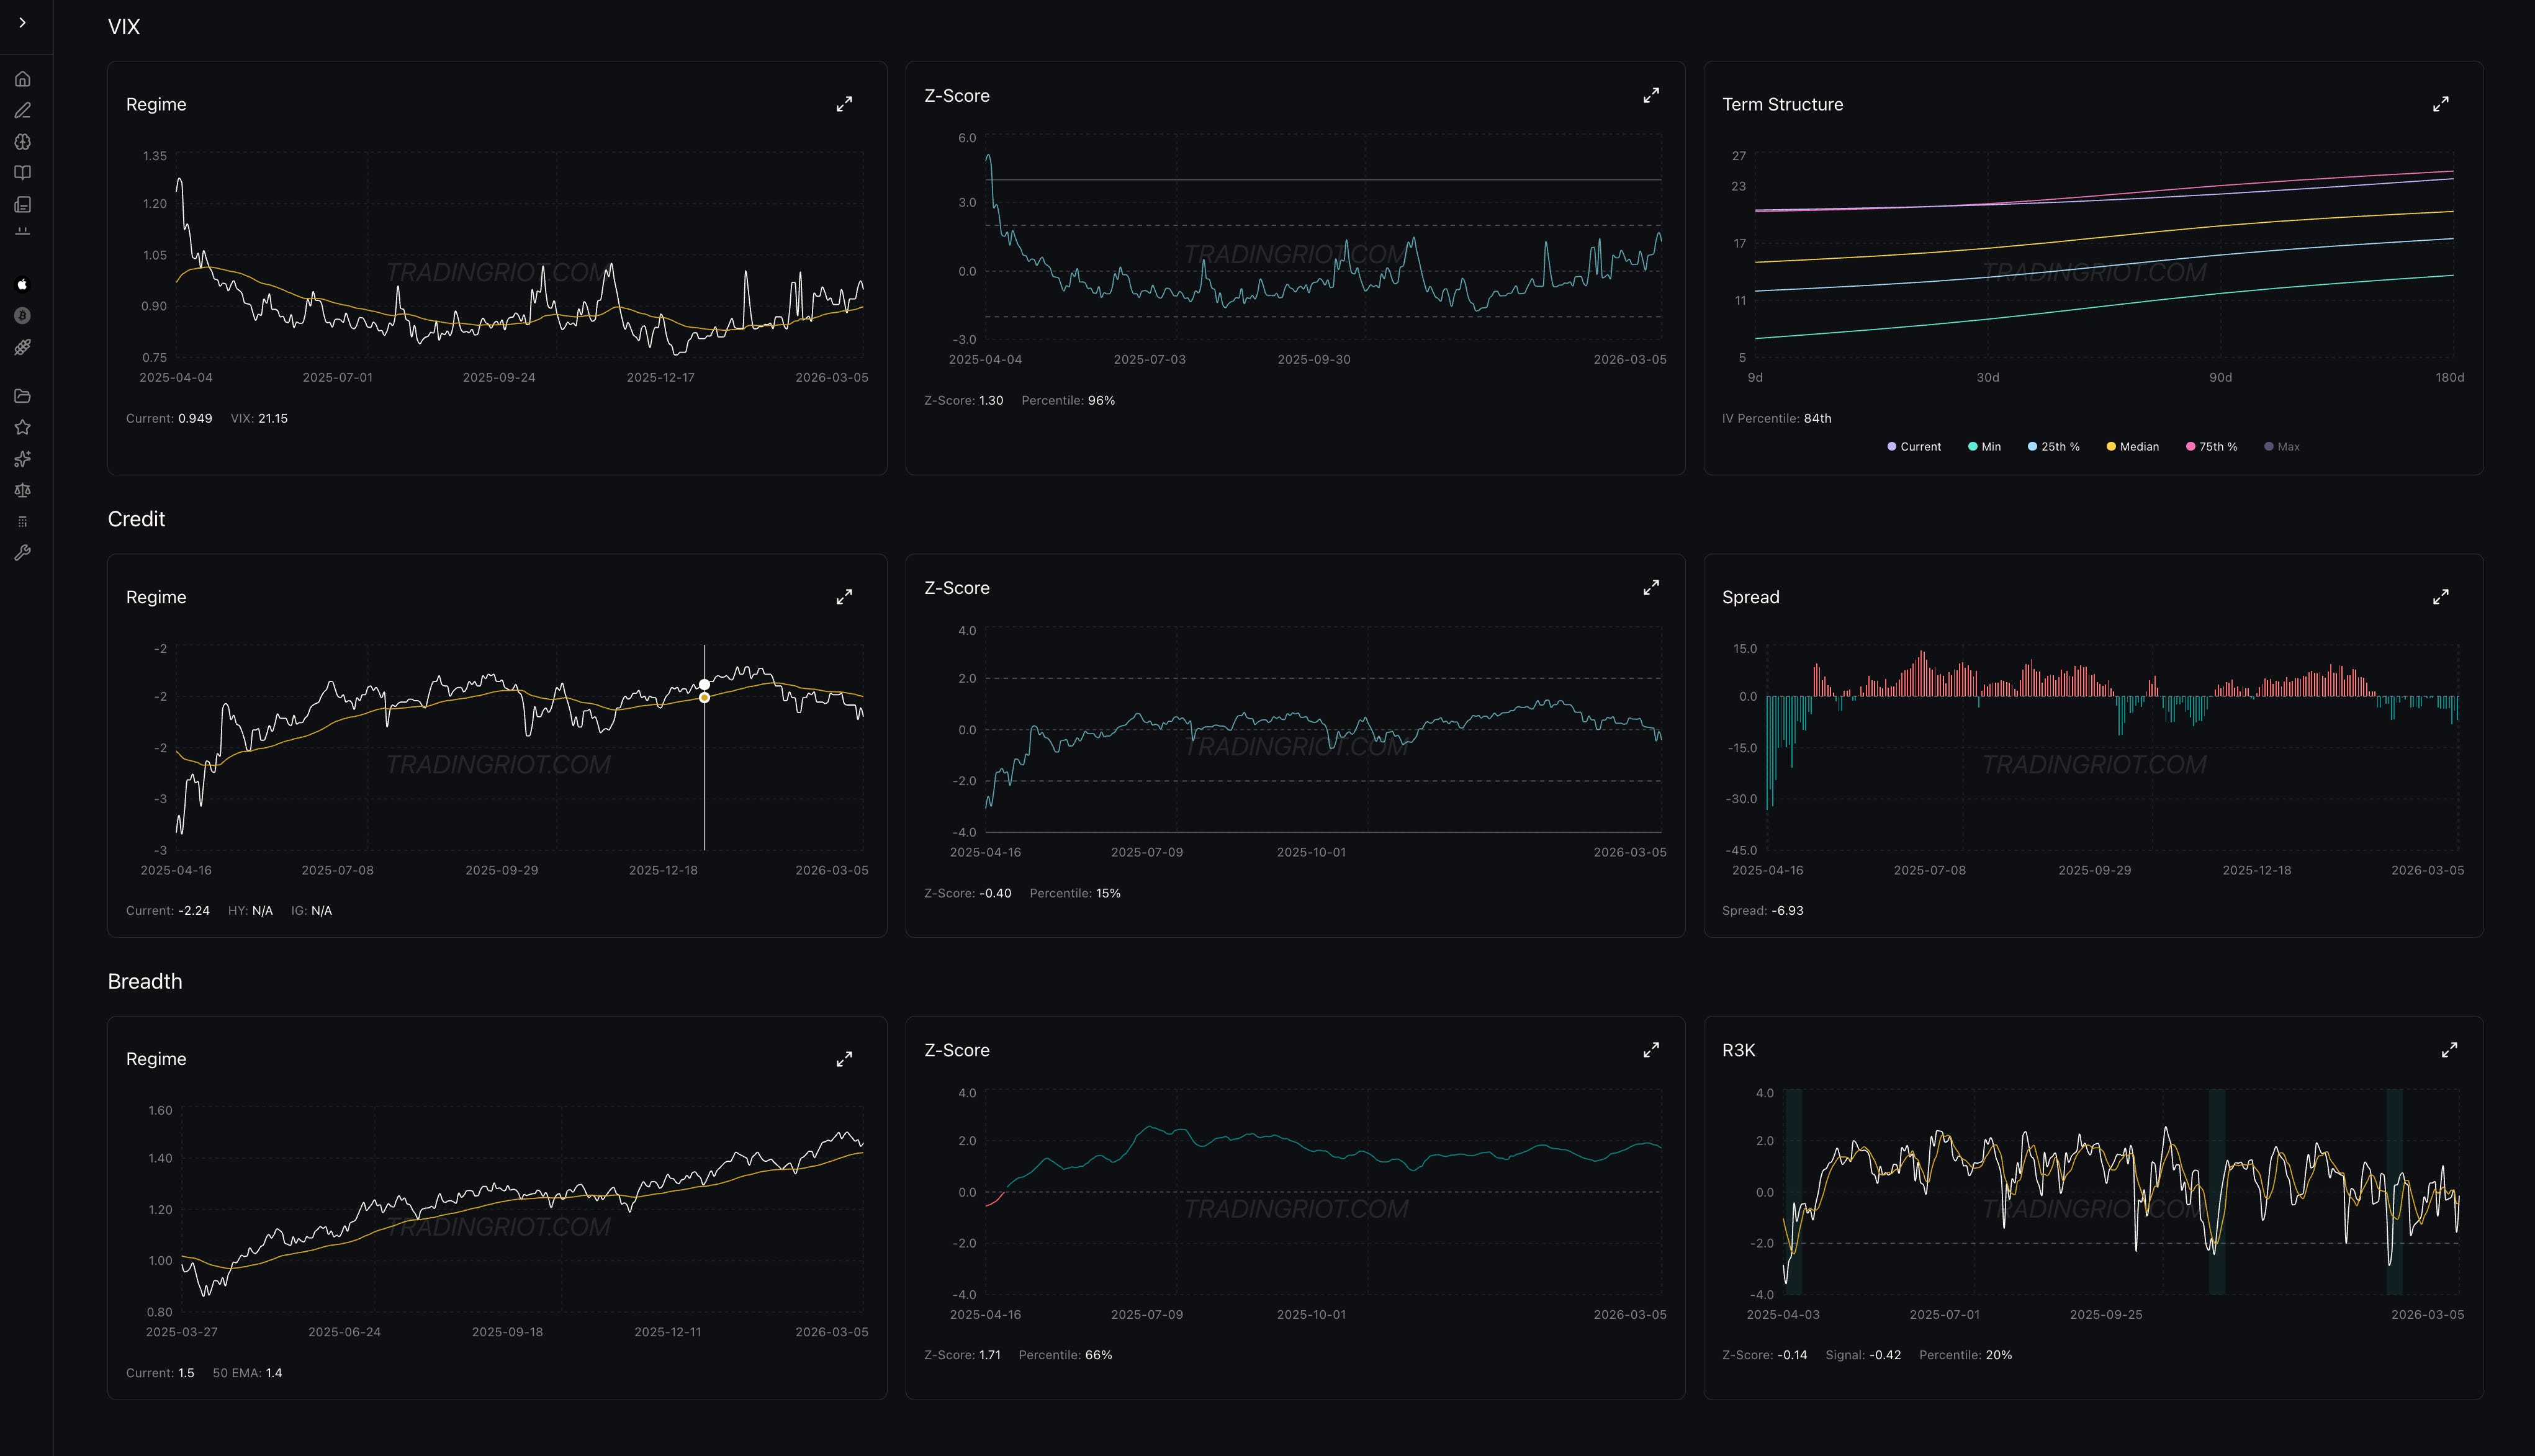This screenshot has height=1456, width=2535.
Task: Click crosshair marker on Credit Regime chart
Action: [704, 685]
